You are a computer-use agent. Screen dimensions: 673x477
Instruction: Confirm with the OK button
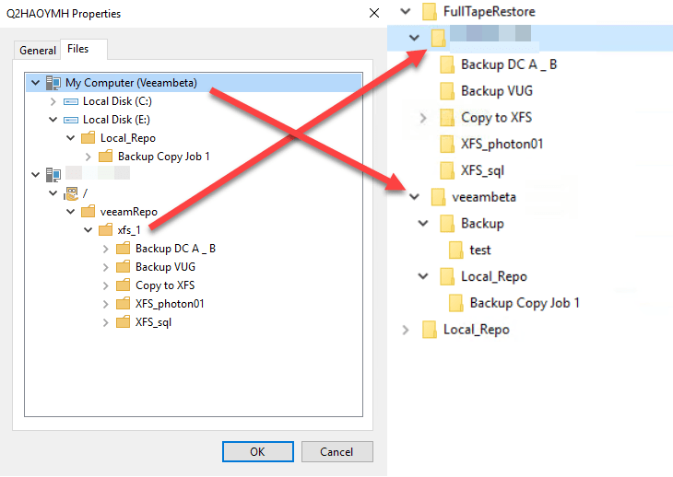pos(258,452)
